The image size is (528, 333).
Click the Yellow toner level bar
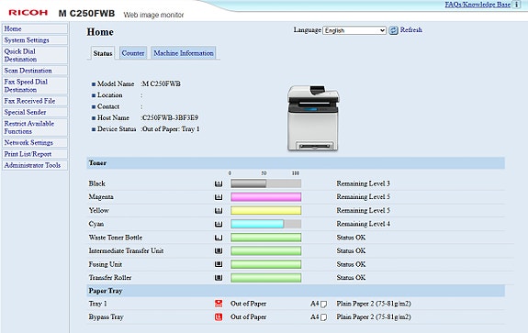click(265, 211)
